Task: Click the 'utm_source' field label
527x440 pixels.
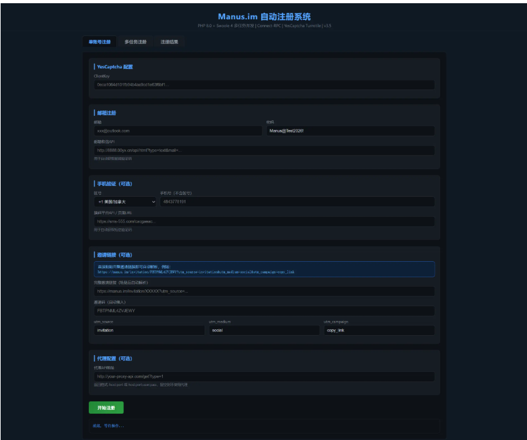Action: click(104, 322)
